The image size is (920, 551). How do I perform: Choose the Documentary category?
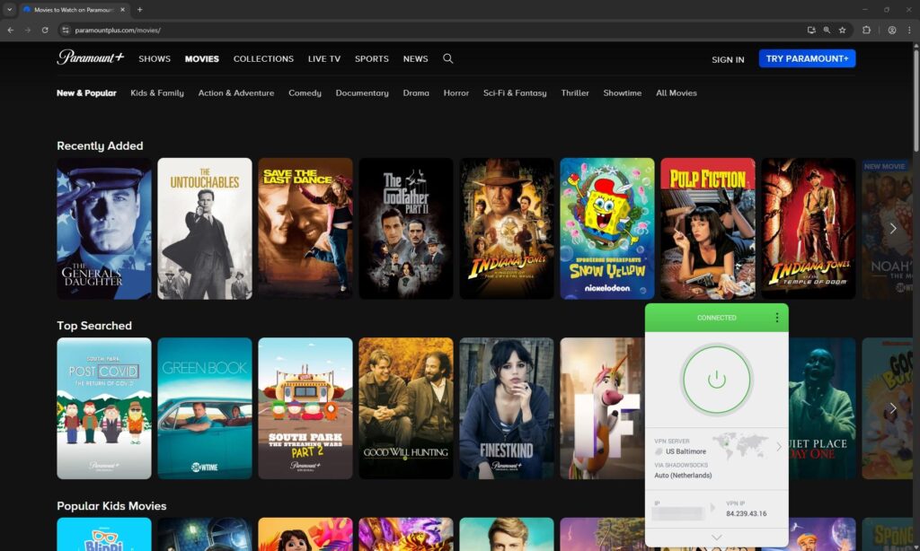pos(362,92)
